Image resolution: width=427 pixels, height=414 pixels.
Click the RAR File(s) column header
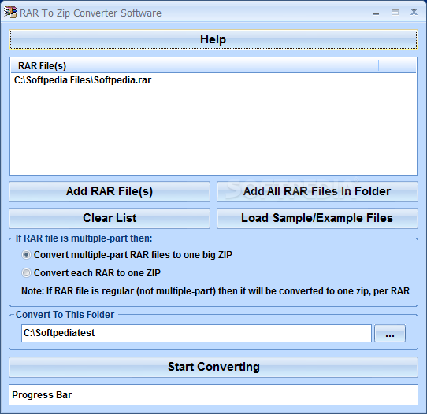[195, 66]
